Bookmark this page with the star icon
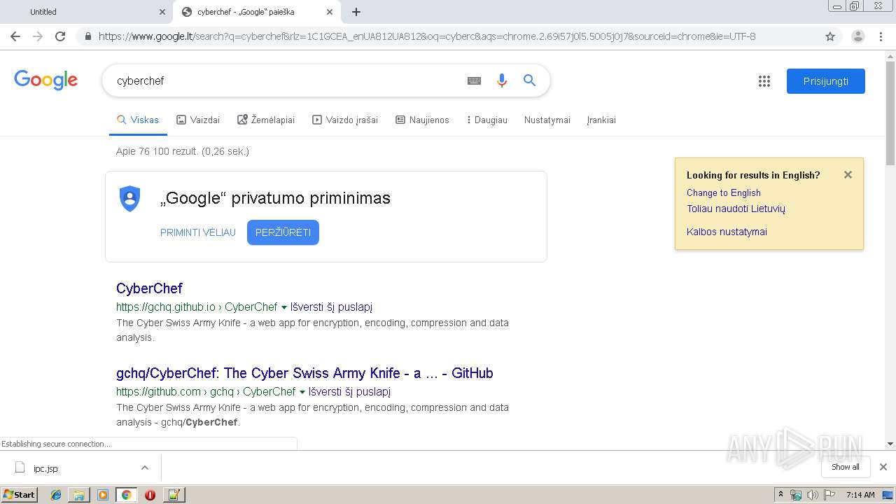 [830, 36]
